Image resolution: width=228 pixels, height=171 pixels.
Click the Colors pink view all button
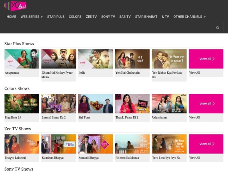coord(206,103)
